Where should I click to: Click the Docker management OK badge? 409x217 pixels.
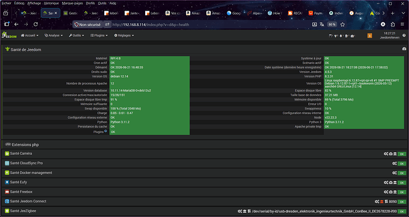pyautogui.click(x=402, y=173)
